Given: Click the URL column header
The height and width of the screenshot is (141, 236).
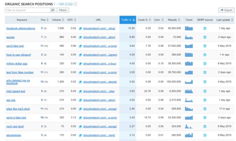Looking at the screenshot, I should [98, 20].
